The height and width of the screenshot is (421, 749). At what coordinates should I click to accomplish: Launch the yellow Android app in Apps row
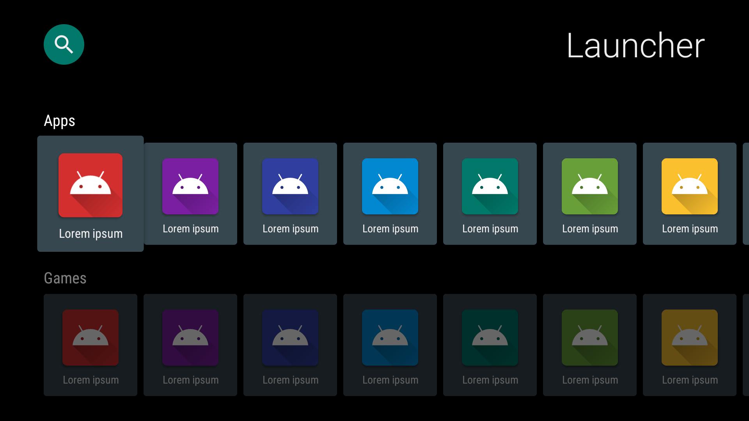690,194
